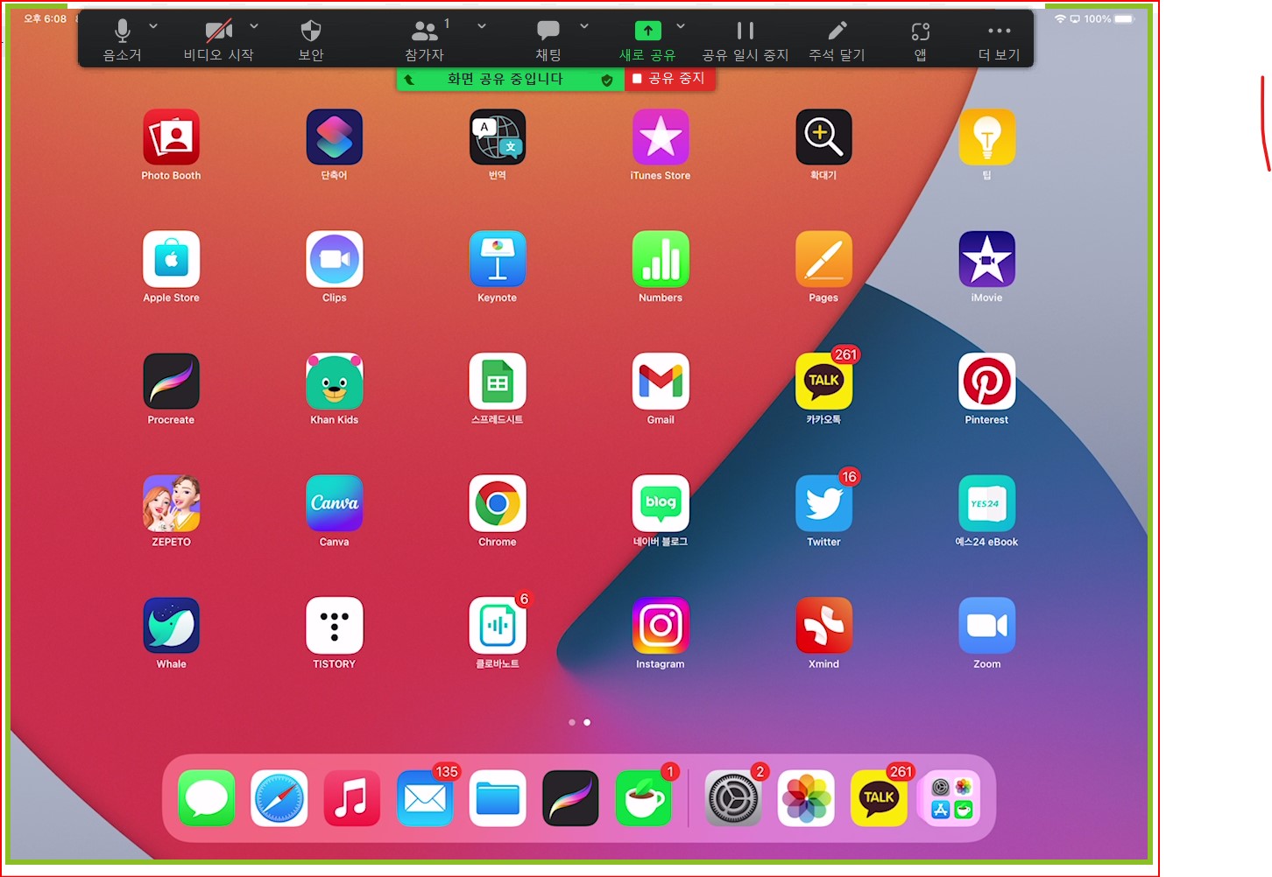Open the Xmind app
The image size is (1272, 877).
coord(823,626)
